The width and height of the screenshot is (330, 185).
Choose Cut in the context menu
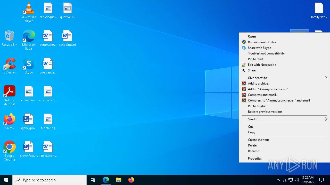pyautogui.click(x=284, y=127)
